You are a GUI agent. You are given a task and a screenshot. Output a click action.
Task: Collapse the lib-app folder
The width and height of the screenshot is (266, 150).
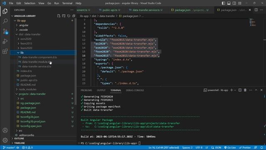point(21,20)
